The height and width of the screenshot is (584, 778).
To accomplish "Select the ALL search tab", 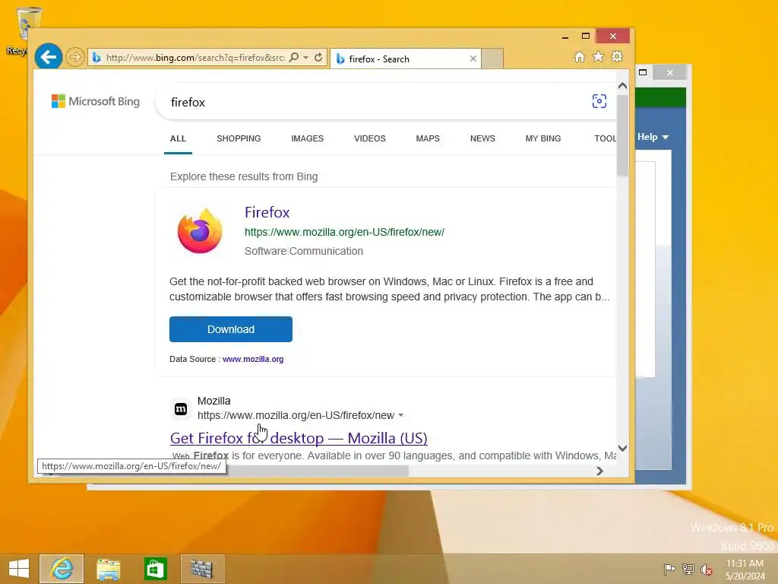I will pyautogui.click(x=178, y=138).
